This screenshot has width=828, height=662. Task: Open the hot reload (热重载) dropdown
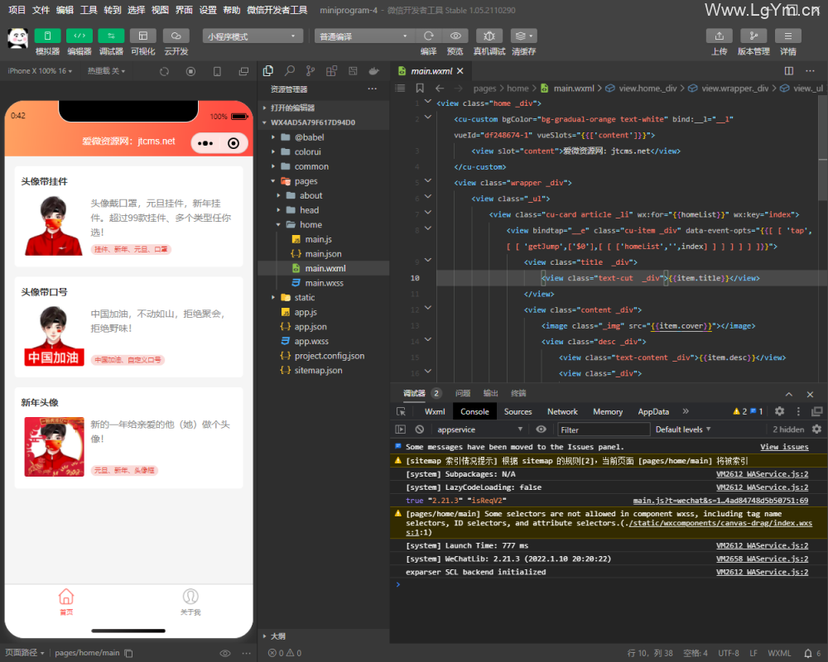[106, 70]
